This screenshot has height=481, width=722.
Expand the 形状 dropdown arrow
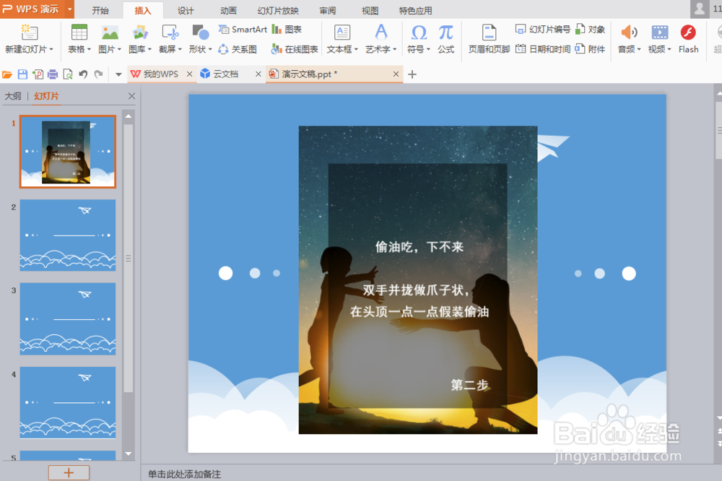tap(210, 49)
